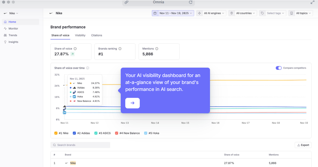This screenshot has height=167, width=318.
Task: Click the Search brands field
Action: click(x=80, y=145)
